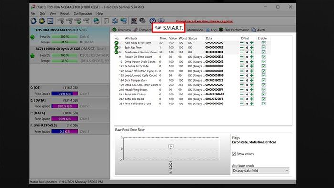
Task: Click the minus offset button for Spin Up Time
Action: coord(242,48)
